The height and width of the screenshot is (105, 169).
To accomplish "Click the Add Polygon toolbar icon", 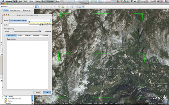I will 45,7.
